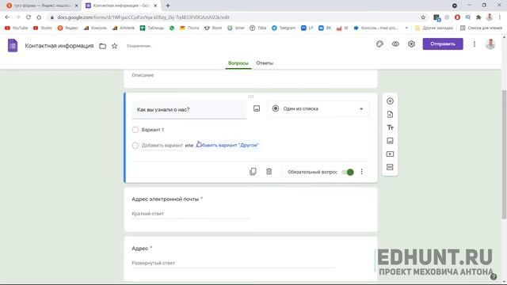Open form settings gear
The image size is (507, 285).
(411, 44)
